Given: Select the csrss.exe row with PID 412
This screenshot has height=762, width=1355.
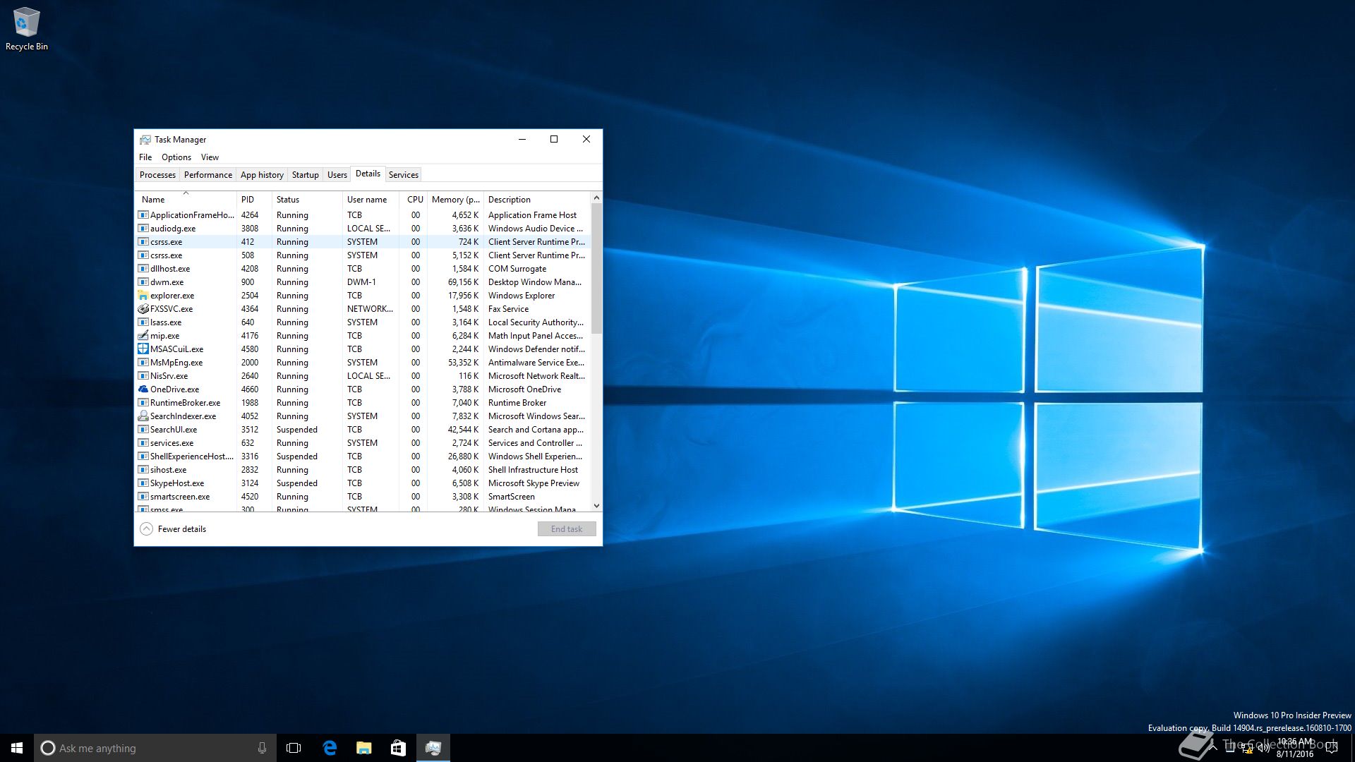Looking at the screenshot, I should (363, 242).
